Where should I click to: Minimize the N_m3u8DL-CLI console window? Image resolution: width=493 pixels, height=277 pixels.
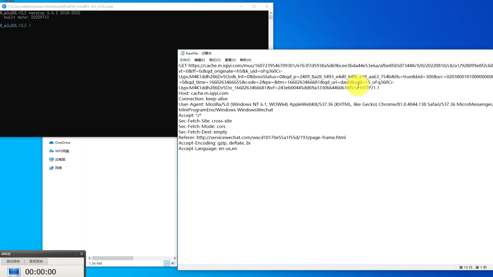coord(241,6)
